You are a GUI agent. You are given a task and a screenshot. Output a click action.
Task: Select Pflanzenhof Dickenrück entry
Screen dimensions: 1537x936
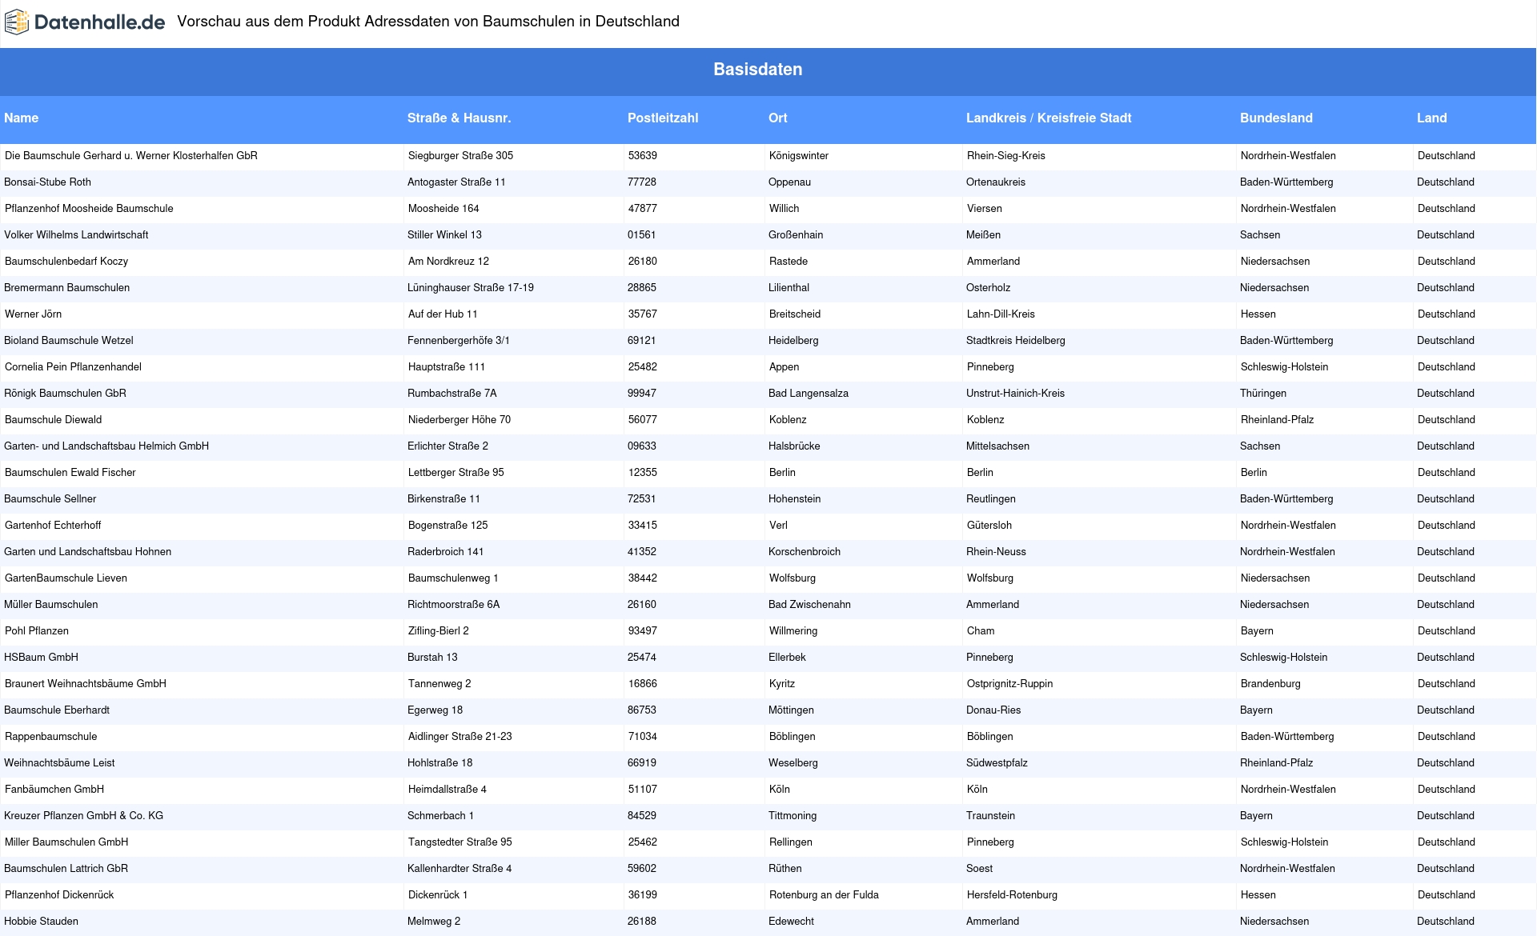pos(59,895)
